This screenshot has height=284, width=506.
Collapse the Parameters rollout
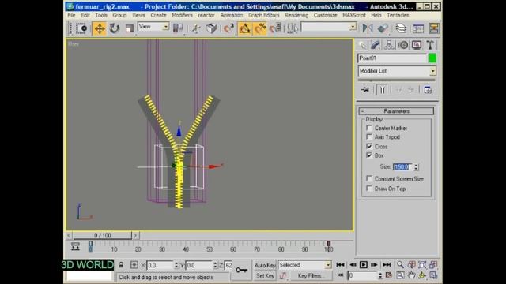[396, 111]
